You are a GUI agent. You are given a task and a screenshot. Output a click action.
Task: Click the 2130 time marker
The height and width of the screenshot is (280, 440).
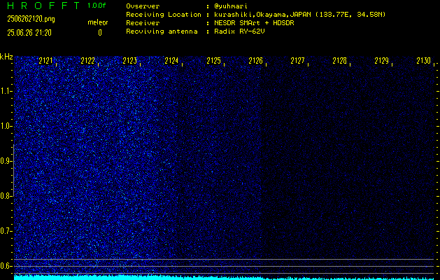[x=423, y=61]
